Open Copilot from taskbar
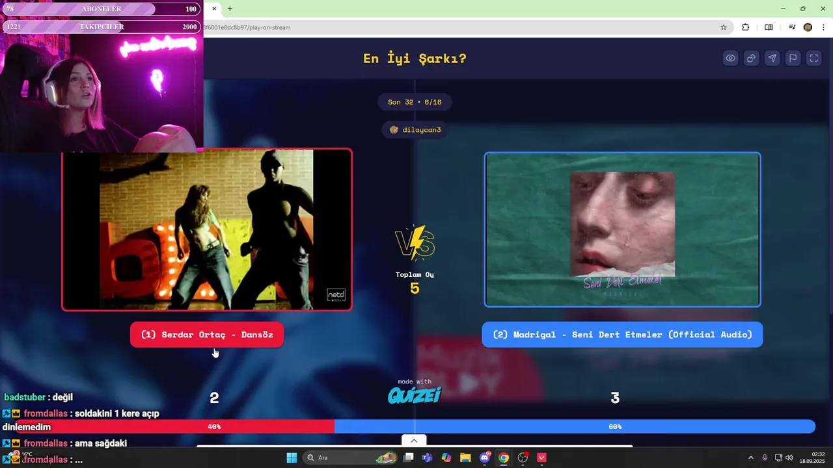Screen dimensions: 833x468 (x=446, y=458)
